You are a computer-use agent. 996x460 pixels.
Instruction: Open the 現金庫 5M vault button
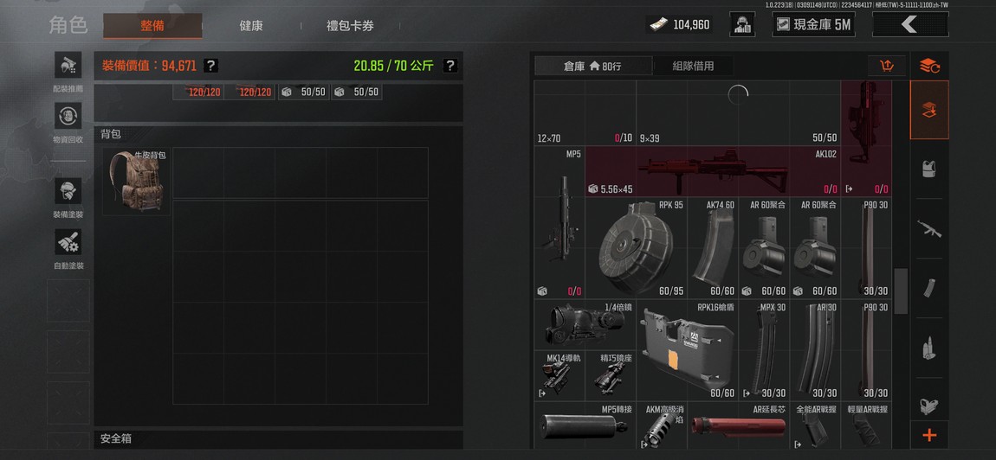click(x=814, y=25)
